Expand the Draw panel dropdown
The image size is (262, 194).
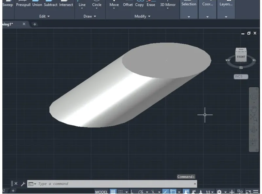coord(90,16)
